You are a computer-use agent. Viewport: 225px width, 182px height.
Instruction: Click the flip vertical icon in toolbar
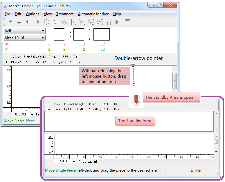click(x=55, y=22)
